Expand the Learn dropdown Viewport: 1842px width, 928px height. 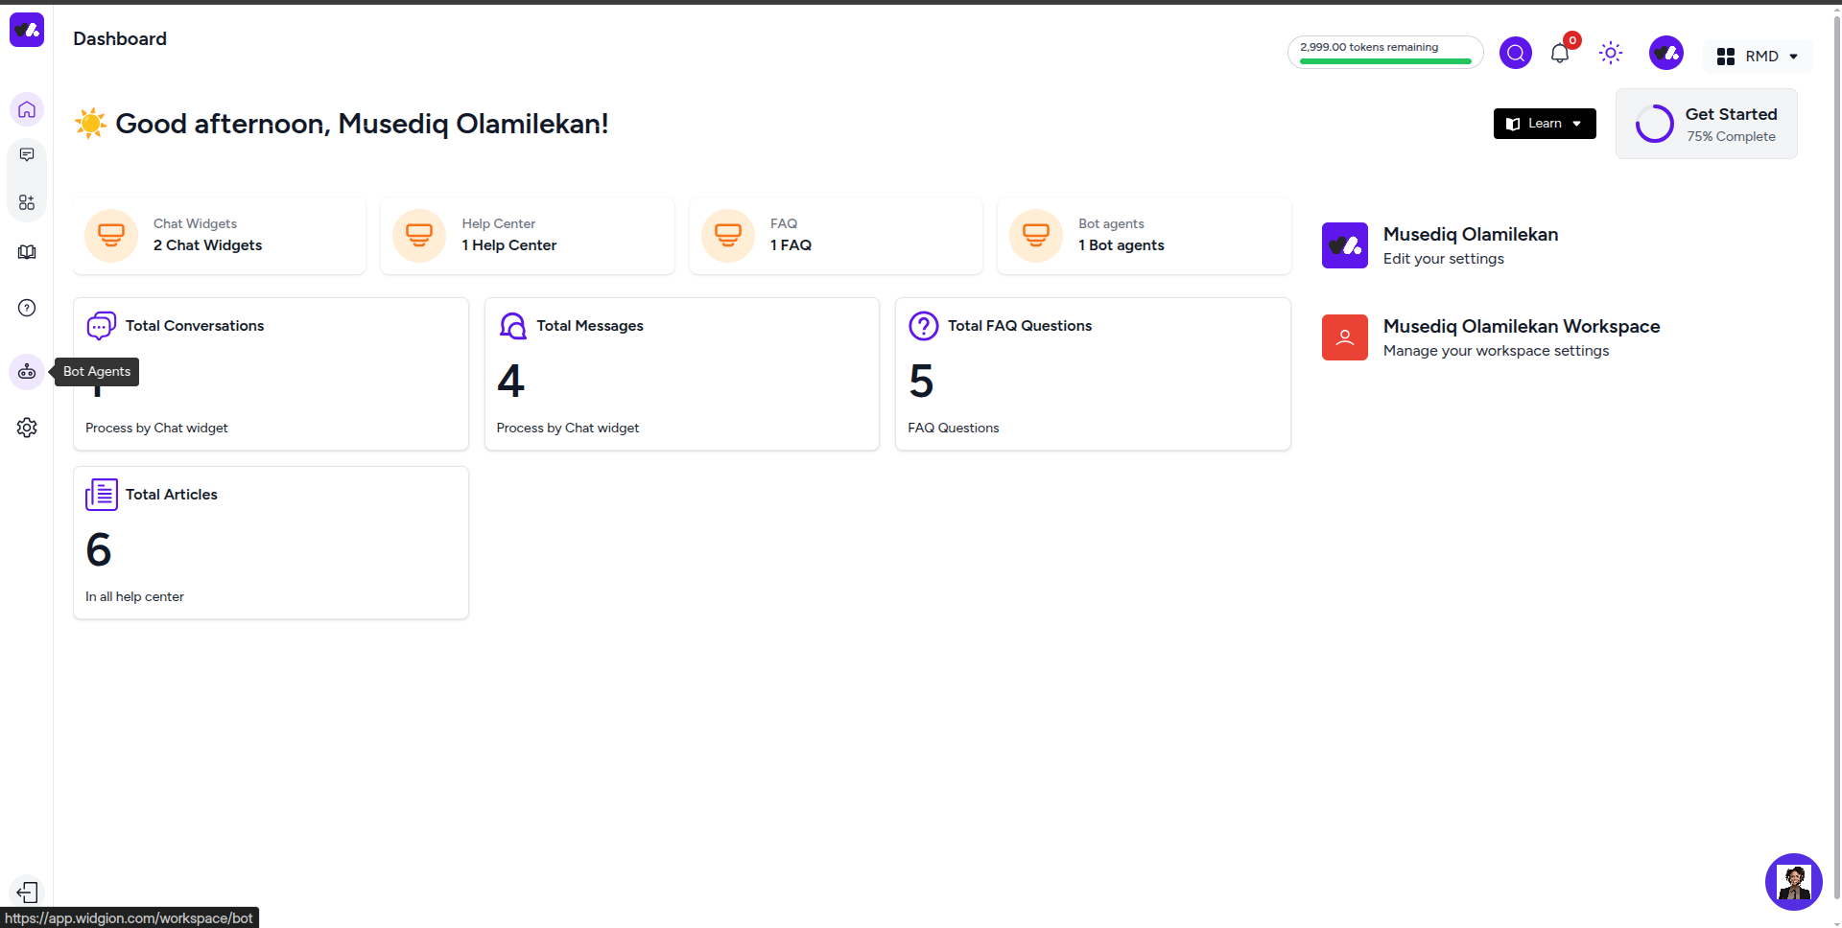pyautogui.click(x=1545, y=124)
